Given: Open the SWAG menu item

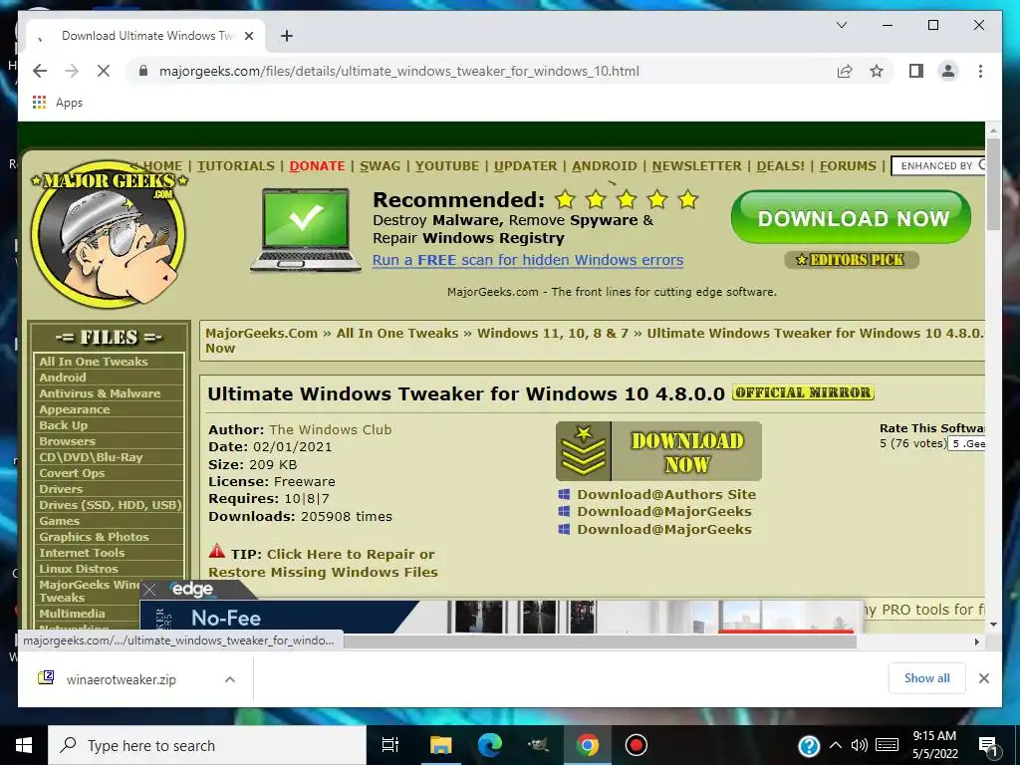Looking at the screenshot, I should [x=380, y=166].
